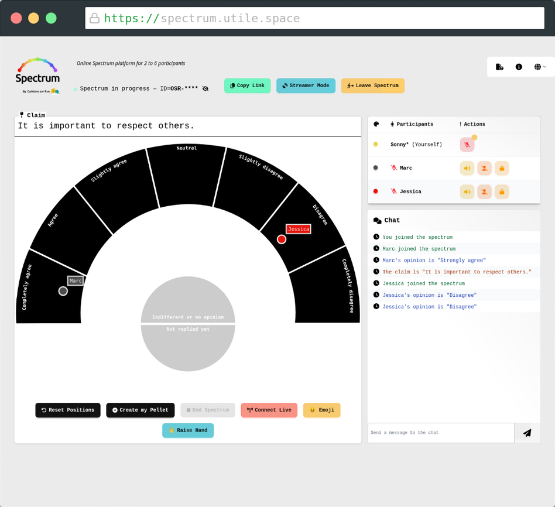Image resolution: width=555 pixels, height=507 pixels.
Task: Click Marc's gray color dot
Action: click(x=375, y=168)
